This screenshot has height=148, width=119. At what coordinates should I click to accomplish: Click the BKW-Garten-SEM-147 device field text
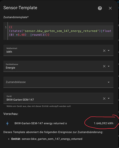click(20, 100)
